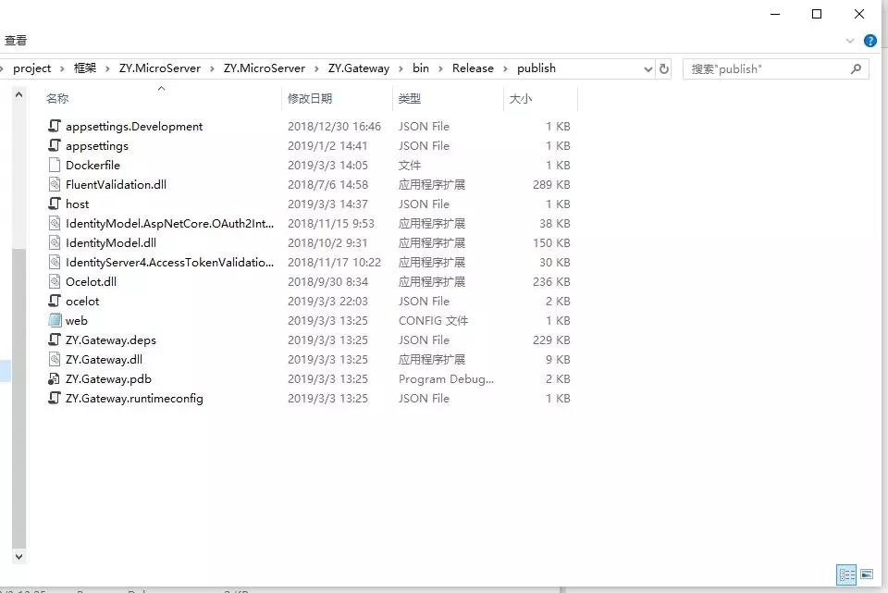Click the search magnifier in the search box
Image resolution: width=888 pixels, height=593 pixels.
click(x=856, y=68)
